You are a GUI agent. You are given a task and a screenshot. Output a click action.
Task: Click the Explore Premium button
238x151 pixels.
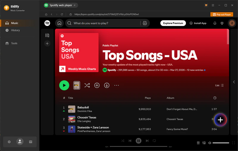pyautogui.click(x=173, y=23)
